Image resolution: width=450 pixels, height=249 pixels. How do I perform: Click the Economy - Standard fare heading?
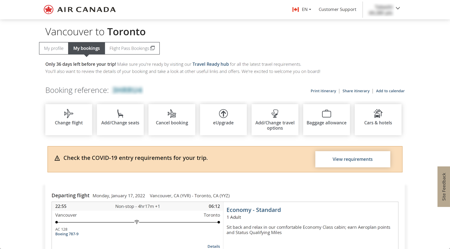coord(253,210)
